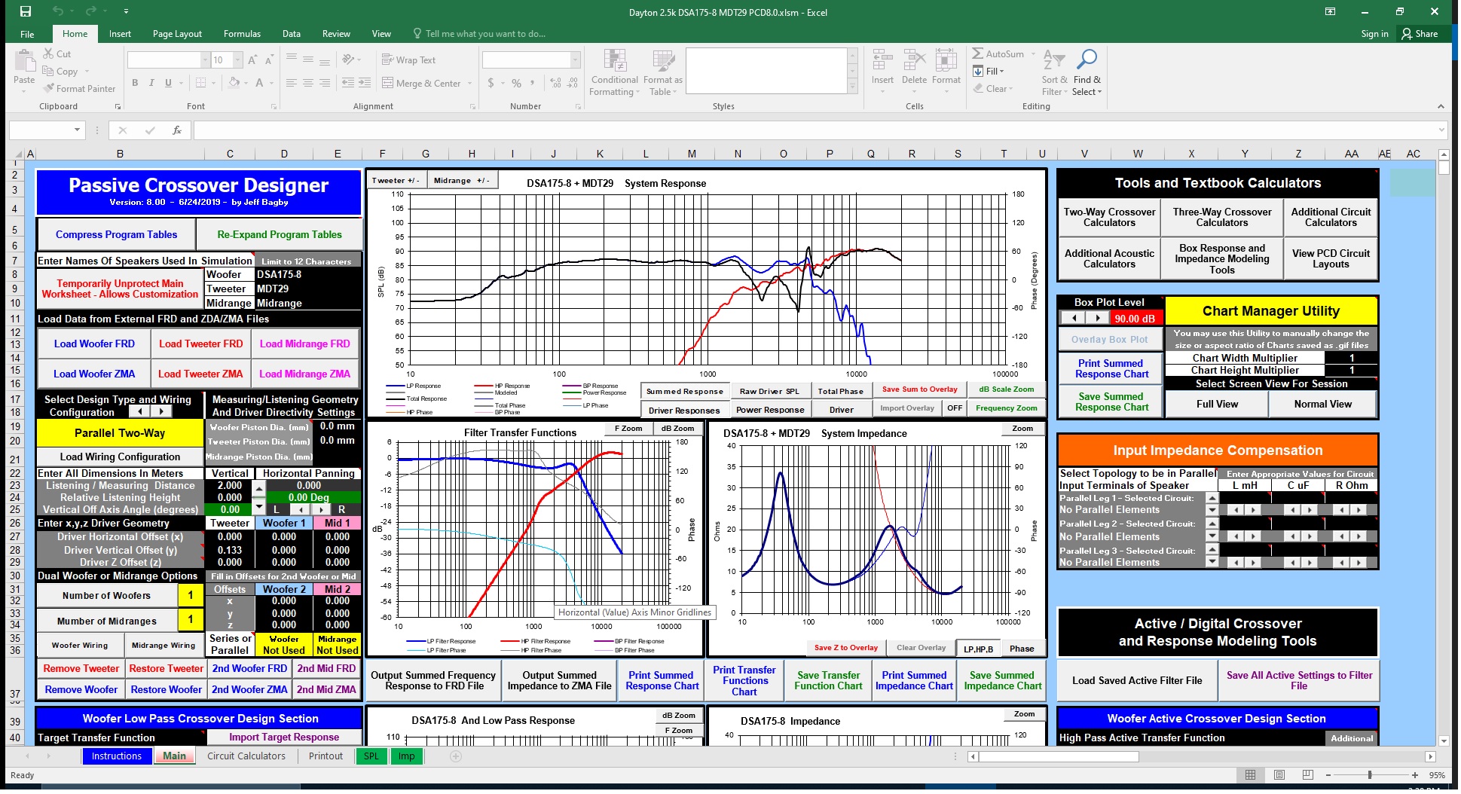The image size is (1461, 794).
Task: Click the AutoSum sigma icon
Action: [977, 53]
